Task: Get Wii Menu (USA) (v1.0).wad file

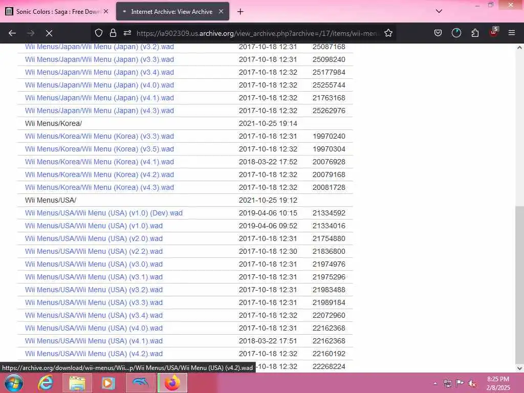Action: pyautogui.click(x=94, y=226)
